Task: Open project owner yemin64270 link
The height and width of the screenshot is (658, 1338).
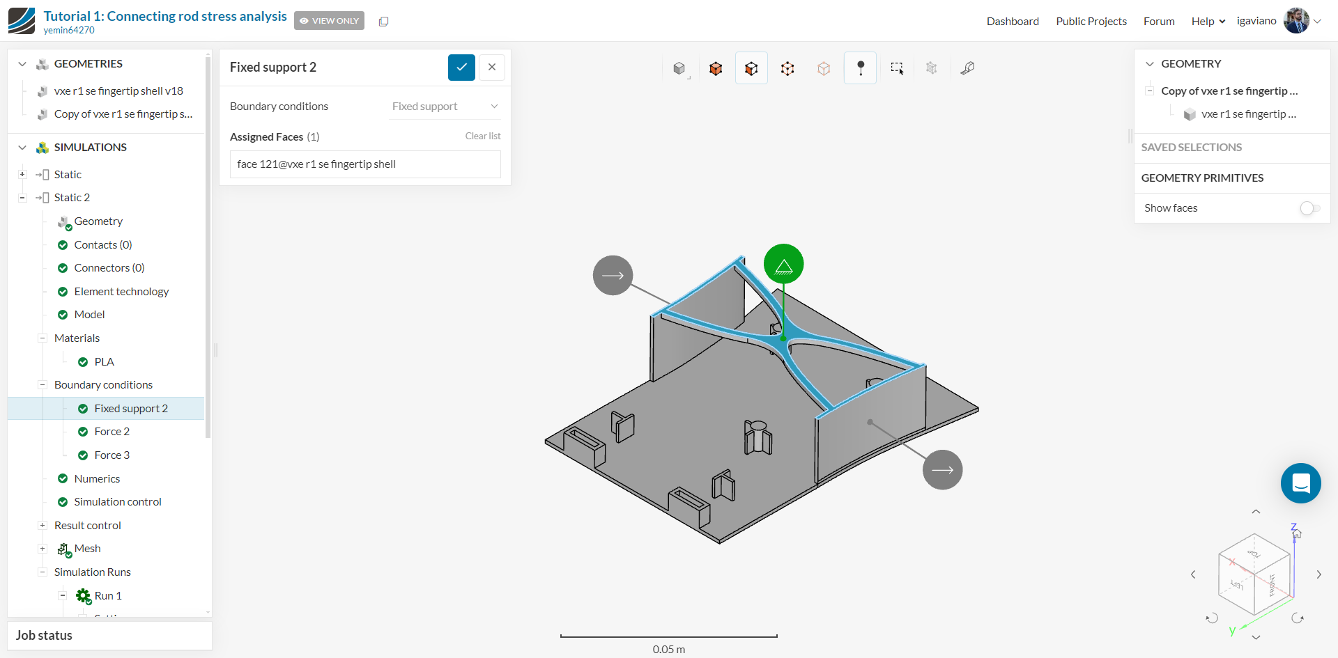Action: point(69,31)
